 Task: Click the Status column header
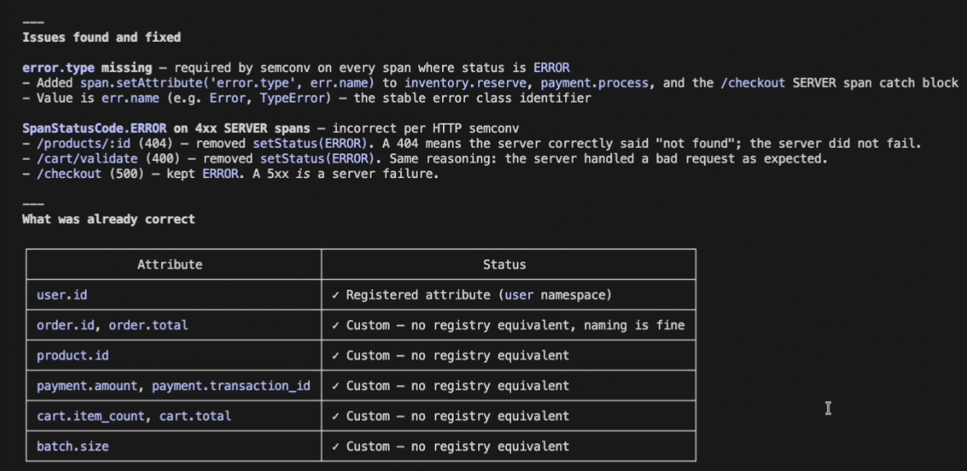point(504,265)
